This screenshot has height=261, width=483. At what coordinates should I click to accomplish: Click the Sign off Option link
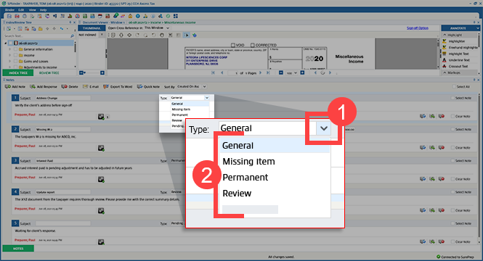click(x=418, y=28)
